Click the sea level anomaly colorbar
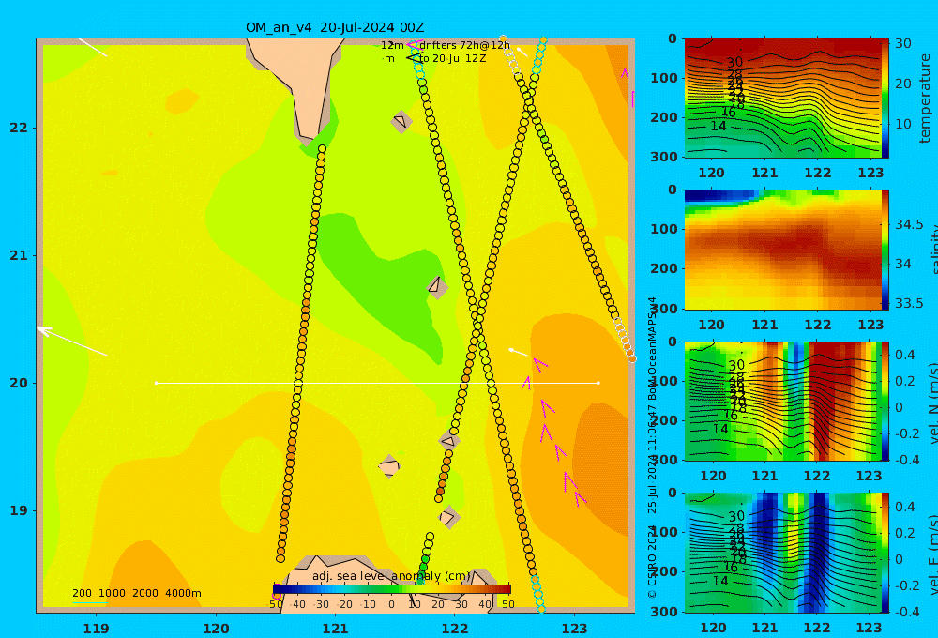 coord(392,589)
